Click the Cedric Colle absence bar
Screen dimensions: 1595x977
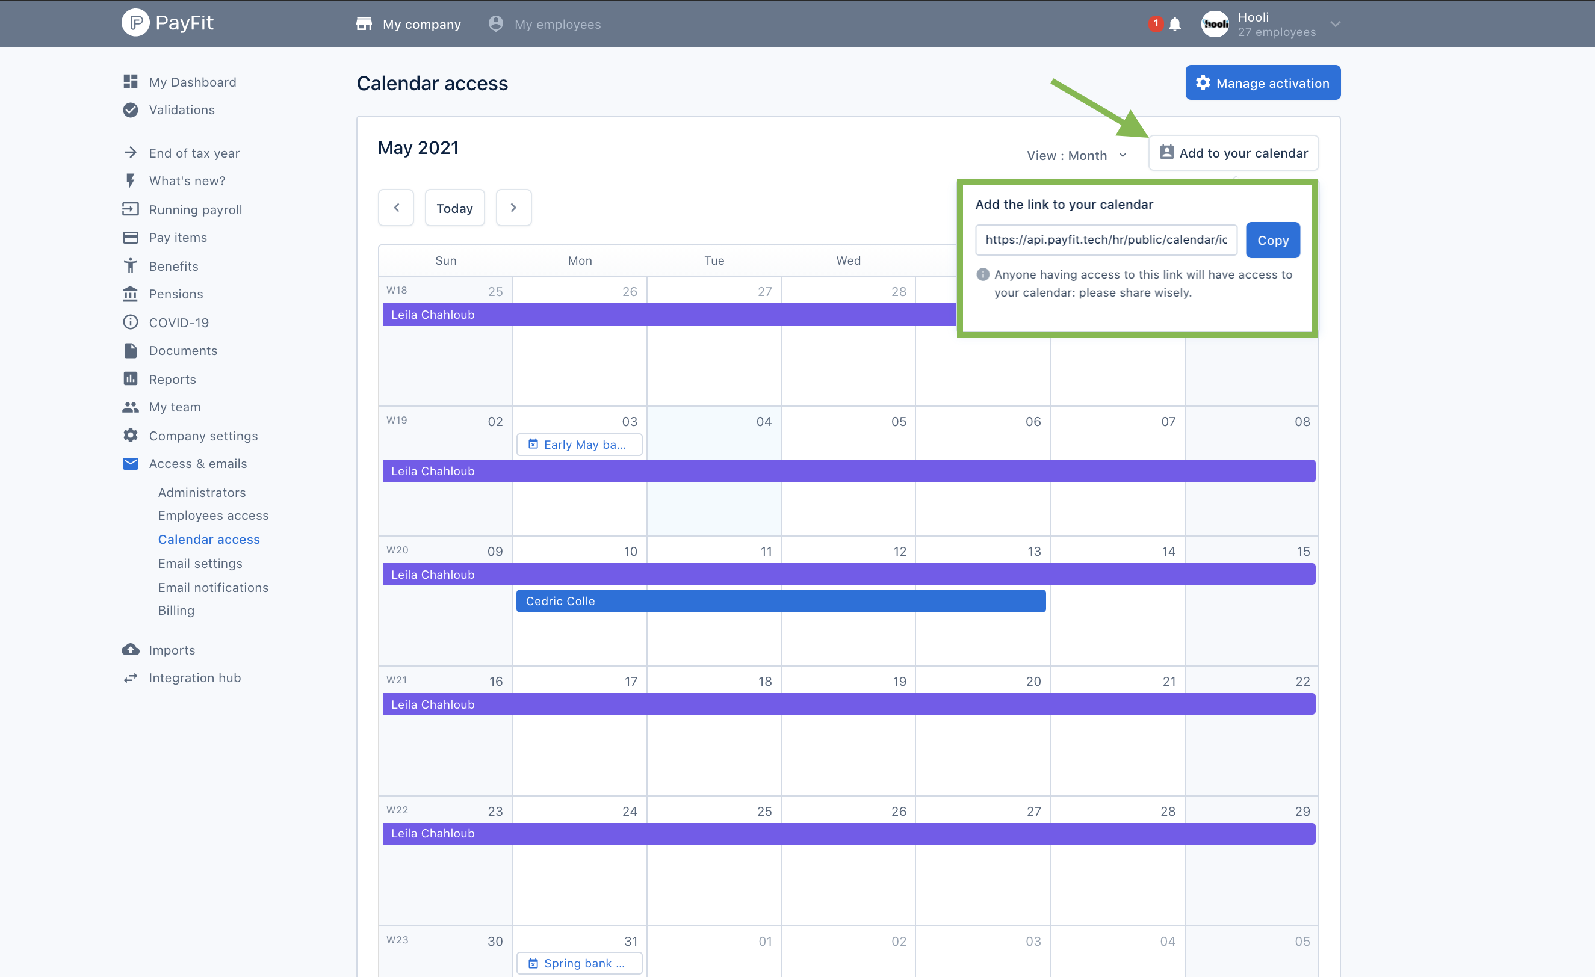781,600
